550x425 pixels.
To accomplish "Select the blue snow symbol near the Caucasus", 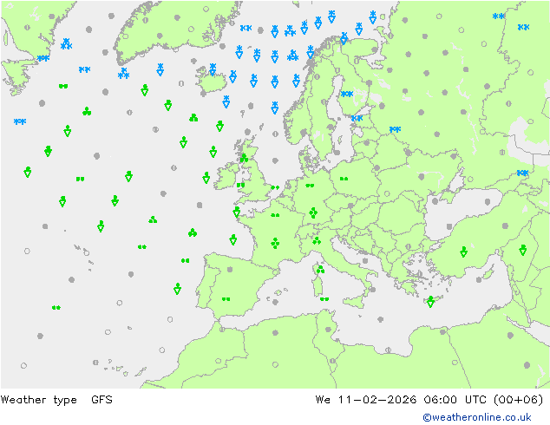I will tap(522, 173).
